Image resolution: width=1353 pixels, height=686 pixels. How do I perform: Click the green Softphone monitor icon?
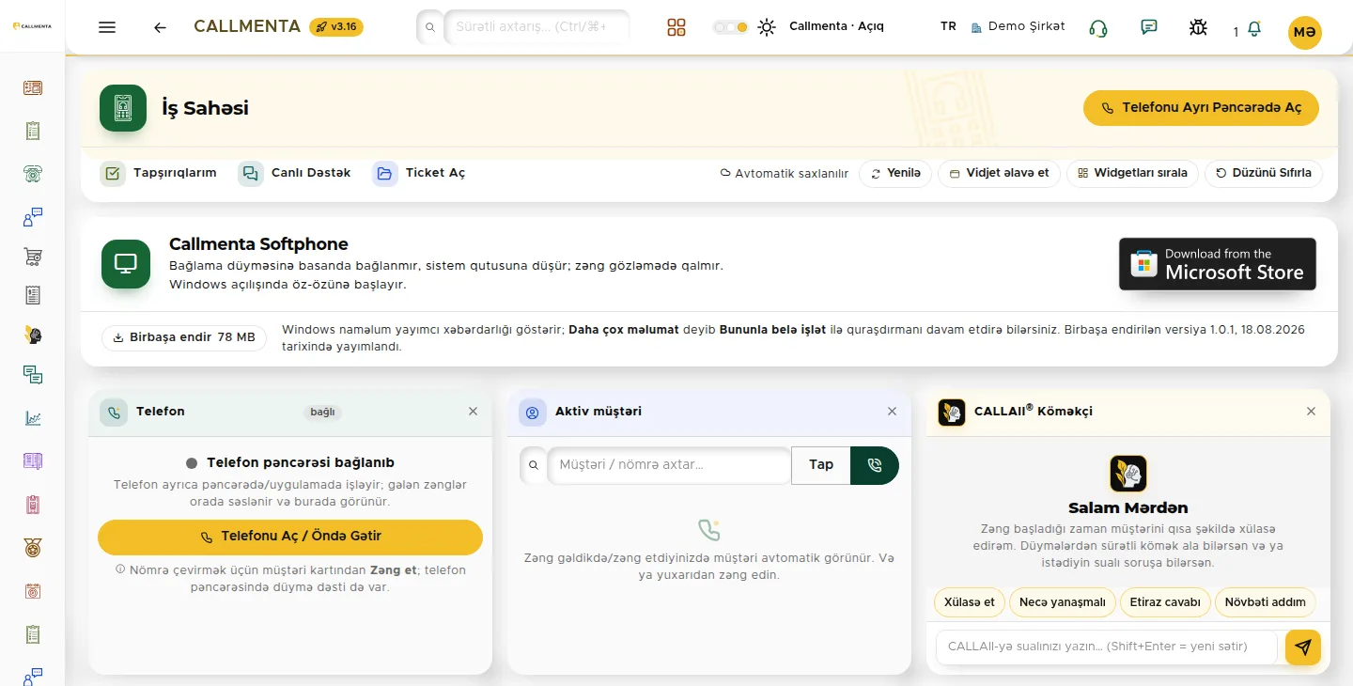coord(126,264)
